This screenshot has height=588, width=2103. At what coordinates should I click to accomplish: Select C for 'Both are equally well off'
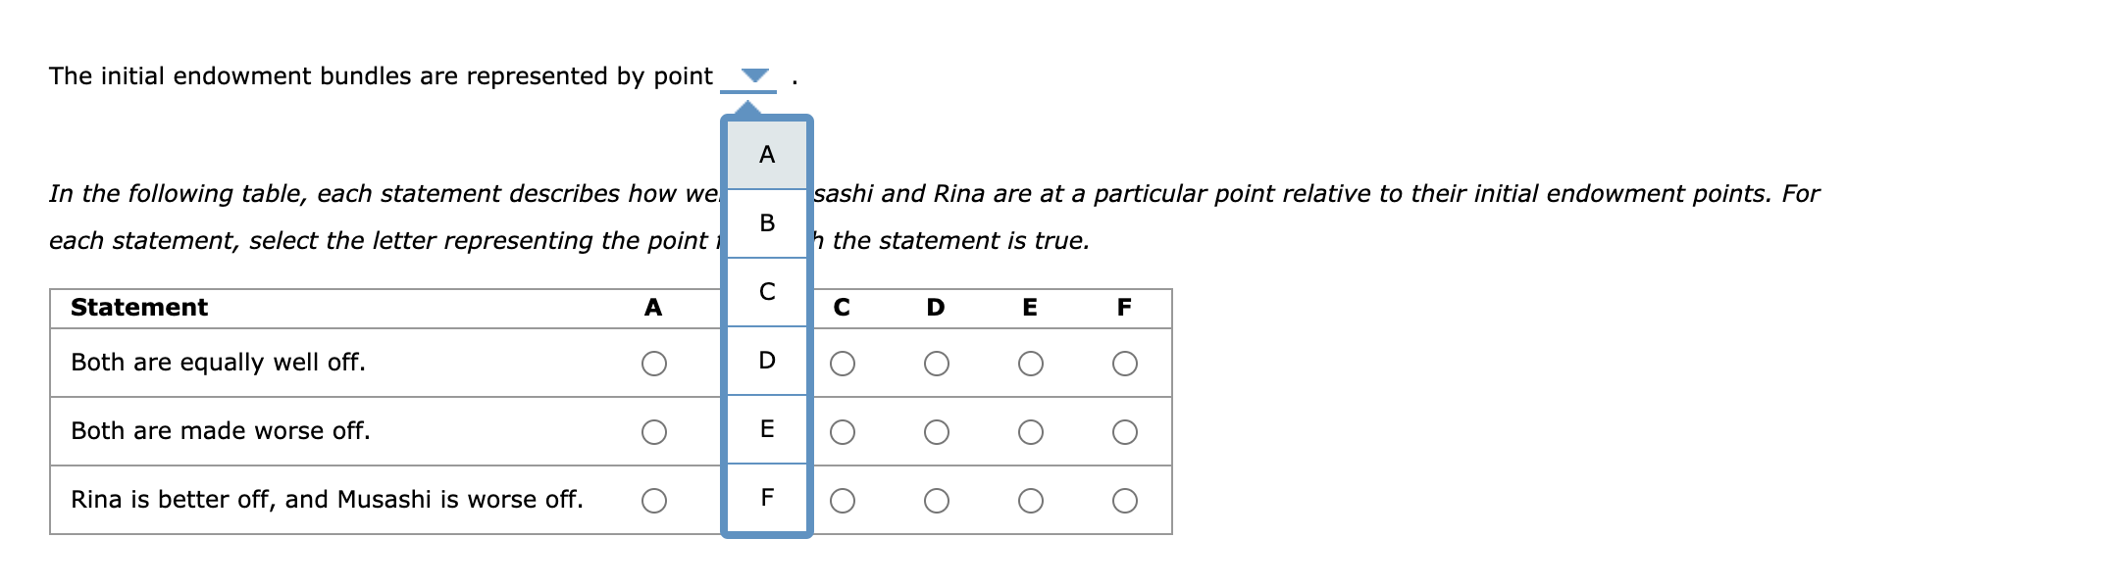(x=843, y=365)
